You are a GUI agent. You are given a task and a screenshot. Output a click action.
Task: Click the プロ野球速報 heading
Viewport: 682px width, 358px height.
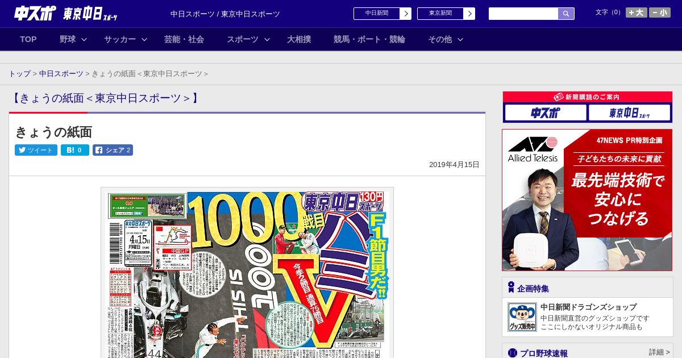543,353
